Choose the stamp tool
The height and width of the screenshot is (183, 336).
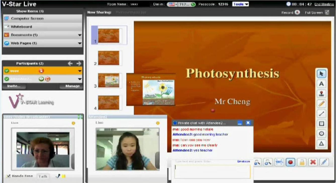(x=321, y=94)
